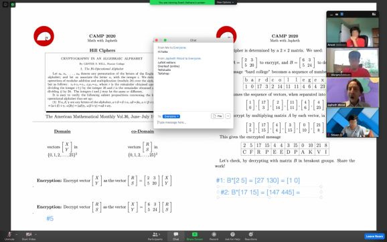Switch video panel to single speaker view
This screenshot has width=387, height=242.
337,15
